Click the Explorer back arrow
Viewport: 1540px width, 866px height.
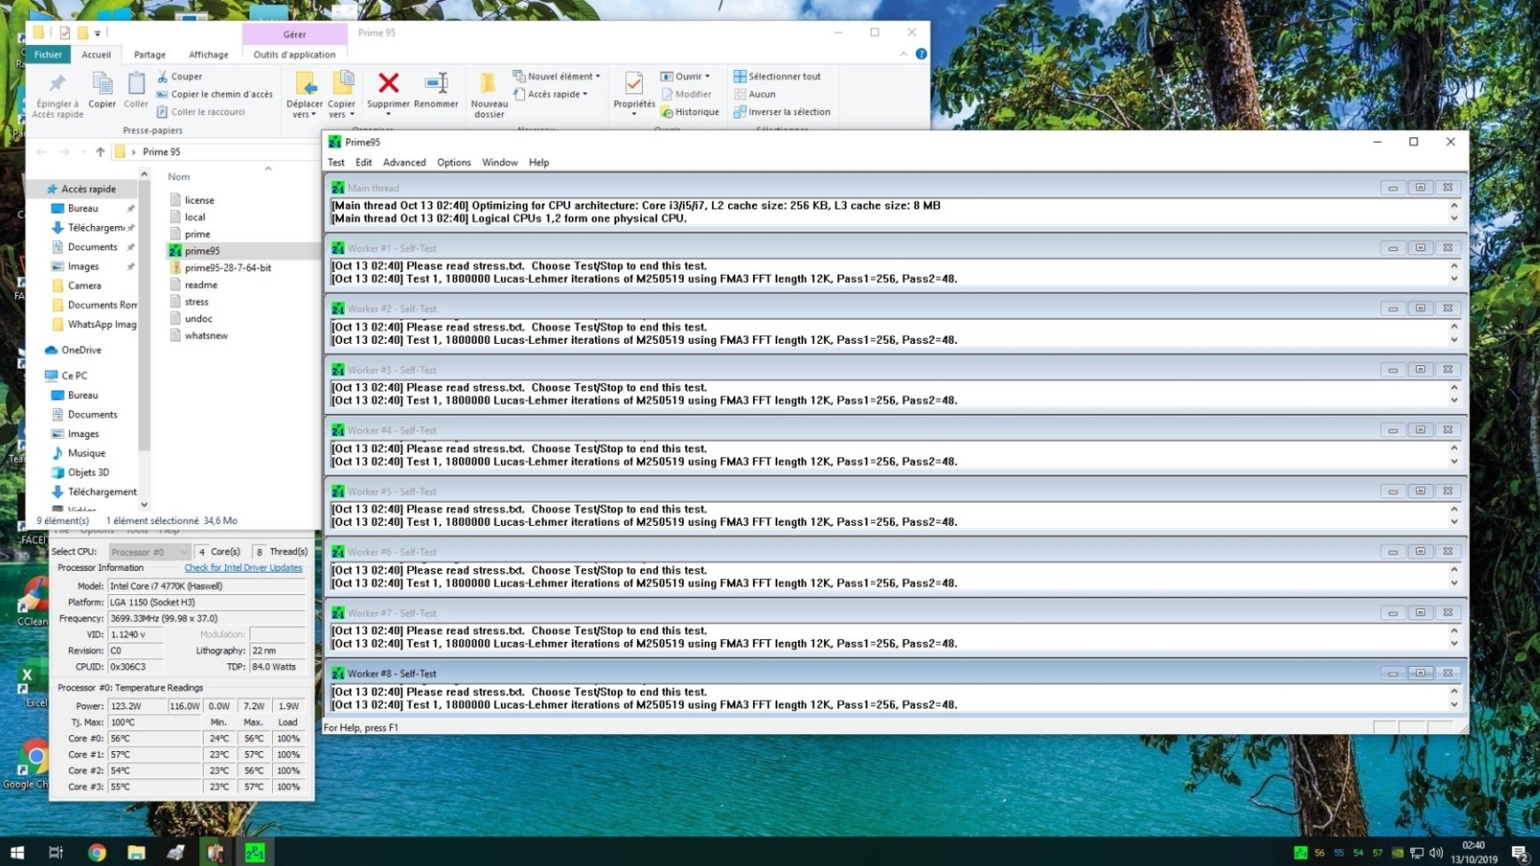click(41, 151)
